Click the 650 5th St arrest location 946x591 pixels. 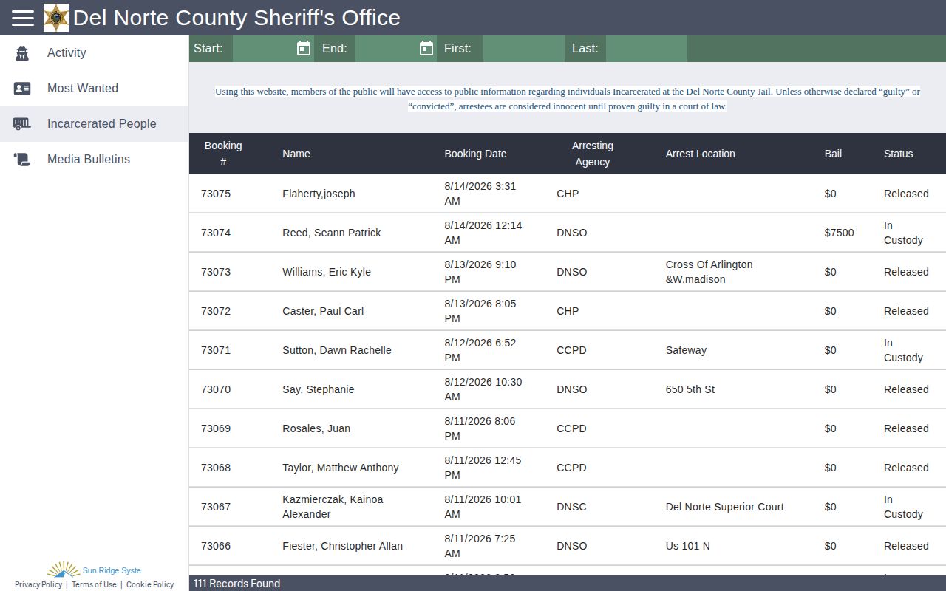coord(690,389)
